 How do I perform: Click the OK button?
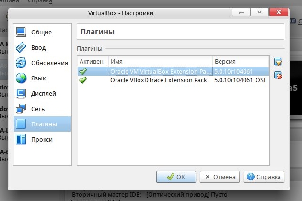176,177
